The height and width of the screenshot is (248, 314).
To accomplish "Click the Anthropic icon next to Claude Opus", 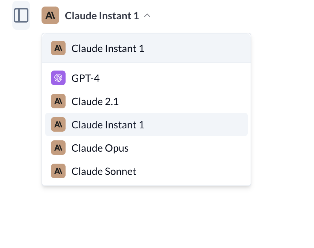I will (x=58, y=148).
